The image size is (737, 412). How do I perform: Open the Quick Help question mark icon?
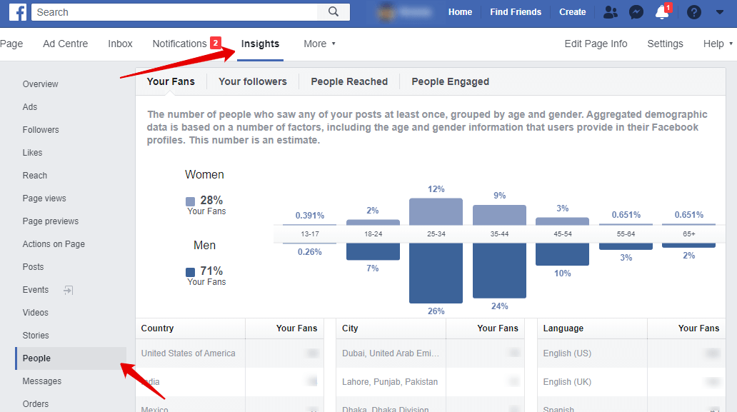pos(693,12)
